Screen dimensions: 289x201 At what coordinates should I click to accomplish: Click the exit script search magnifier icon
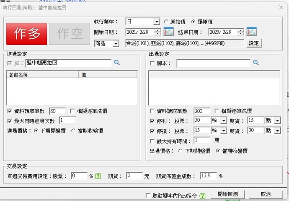(256, 63)
